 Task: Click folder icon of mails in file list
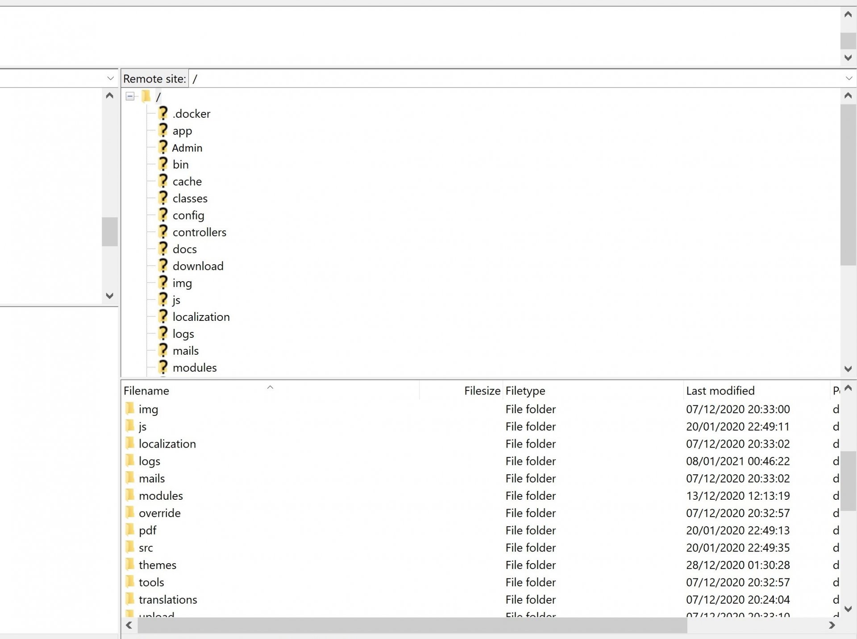pos(130,478)
